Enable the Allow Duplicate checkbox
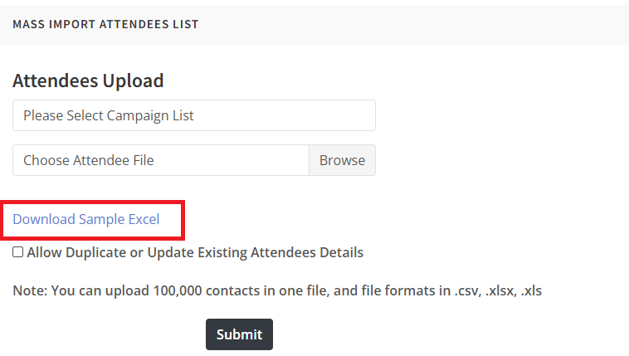This screenshot has height=356, width=629. pyautogui.click(x=18, y=252)
